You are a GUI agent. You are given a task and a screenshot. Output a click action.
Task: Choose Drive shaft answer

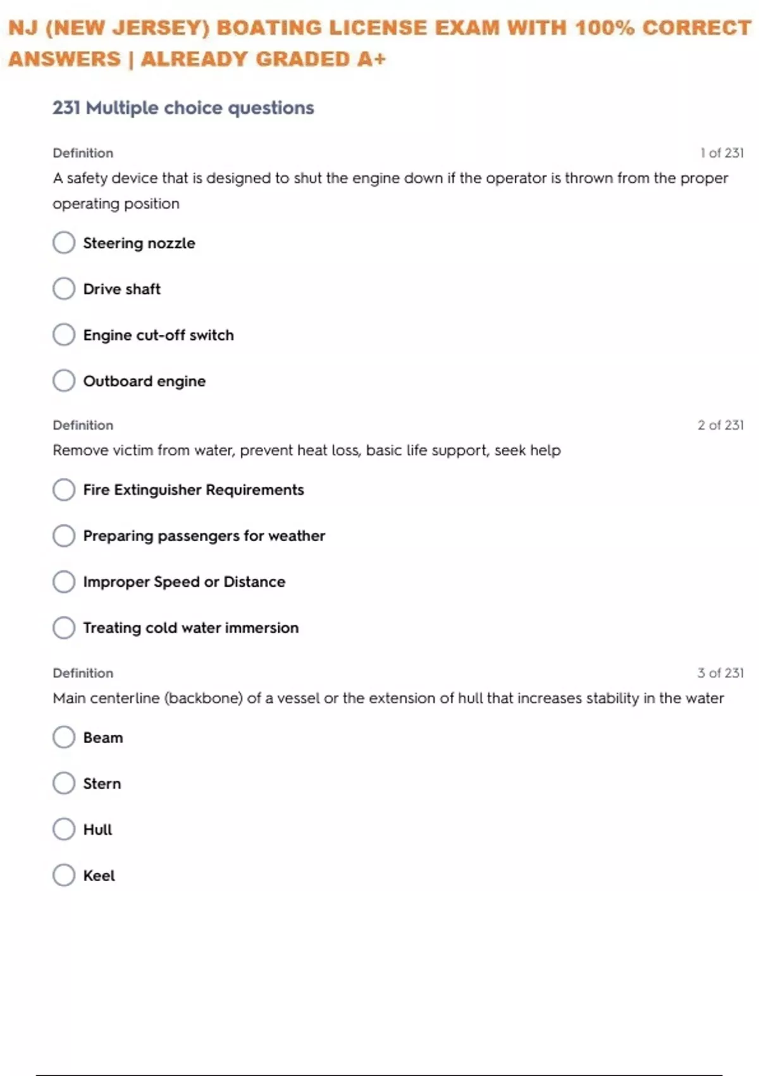(64, 289)
